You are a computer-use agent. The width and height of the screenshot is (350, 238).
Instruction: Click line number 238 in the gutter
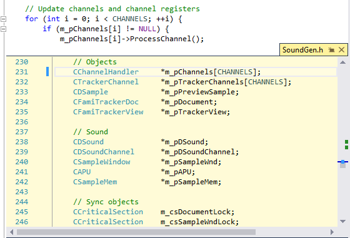click(22, 142)
